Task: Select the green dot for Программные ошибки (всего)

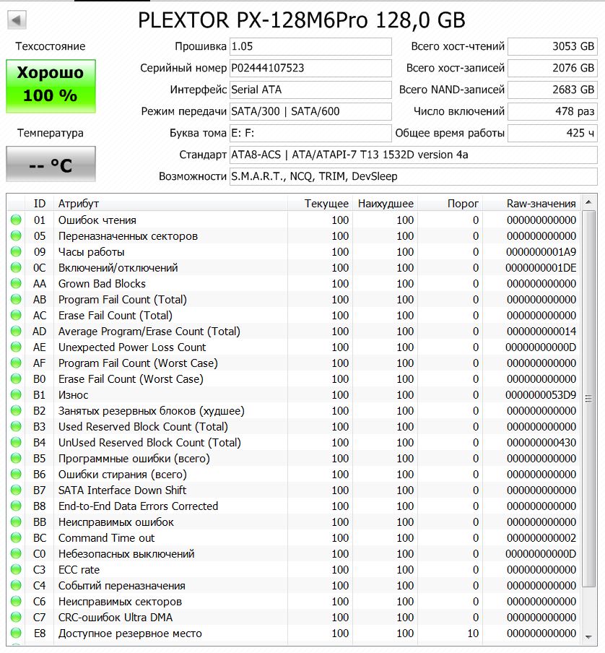Action: [16, 458]
